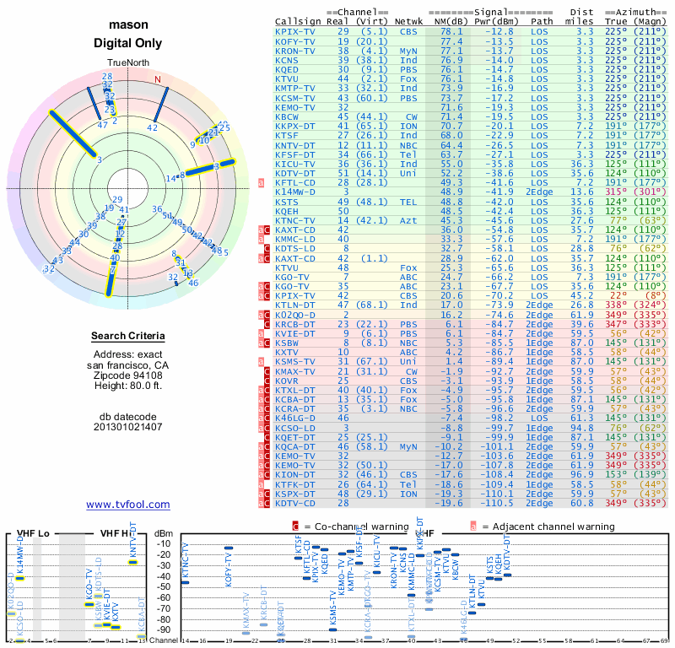Open the KCBA-DT station link in the table
This screenshot has height=648, width=675.
pos(294,399)
